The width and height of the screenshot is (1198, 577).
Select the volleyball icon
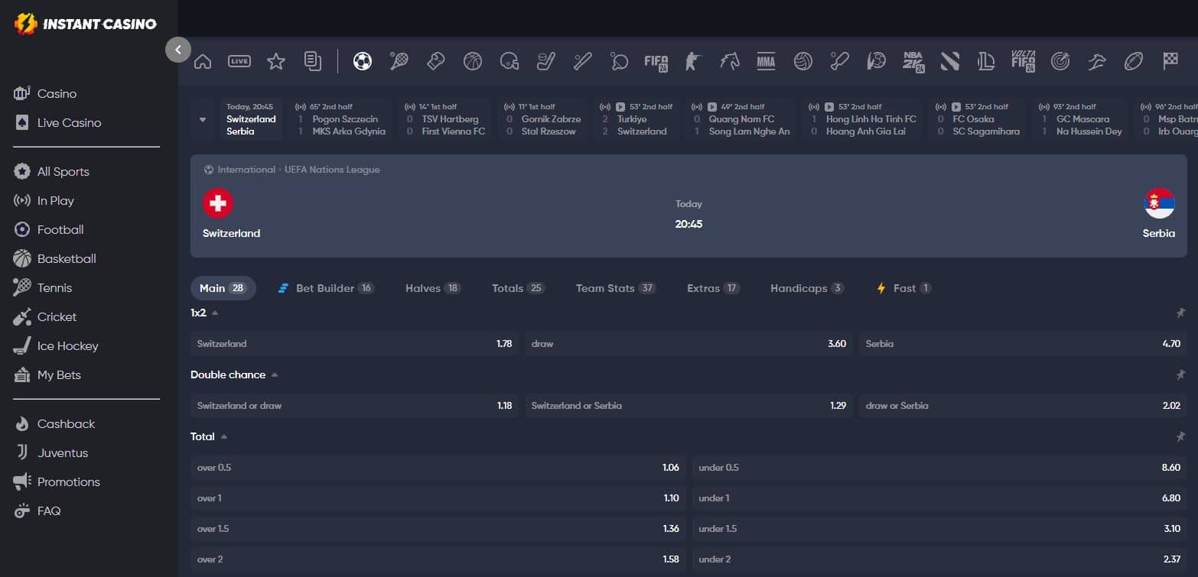[x=802, y=61]
